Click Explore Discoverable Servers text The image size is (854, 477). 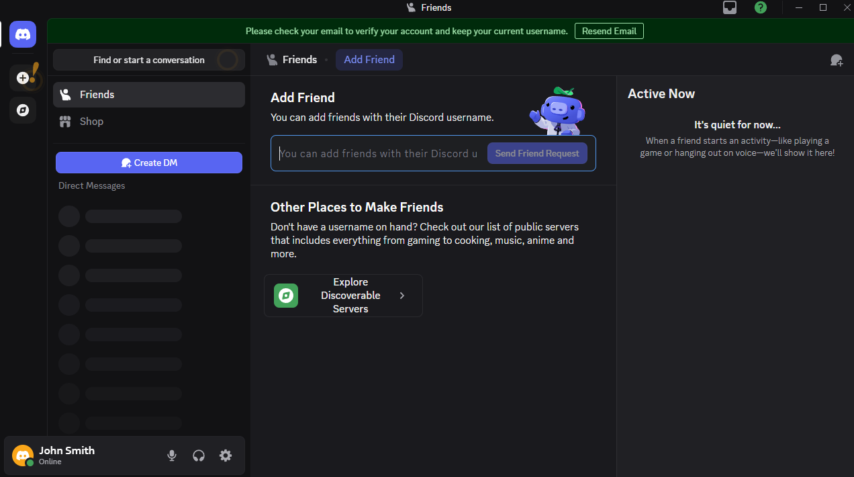[350, 296]
